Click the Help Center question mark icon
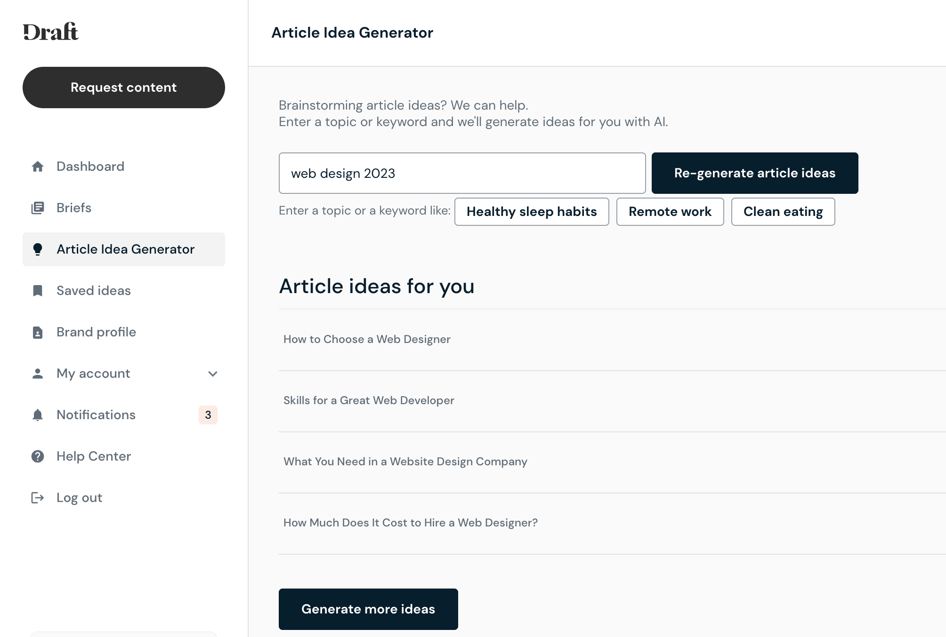 tap(38, 456)
